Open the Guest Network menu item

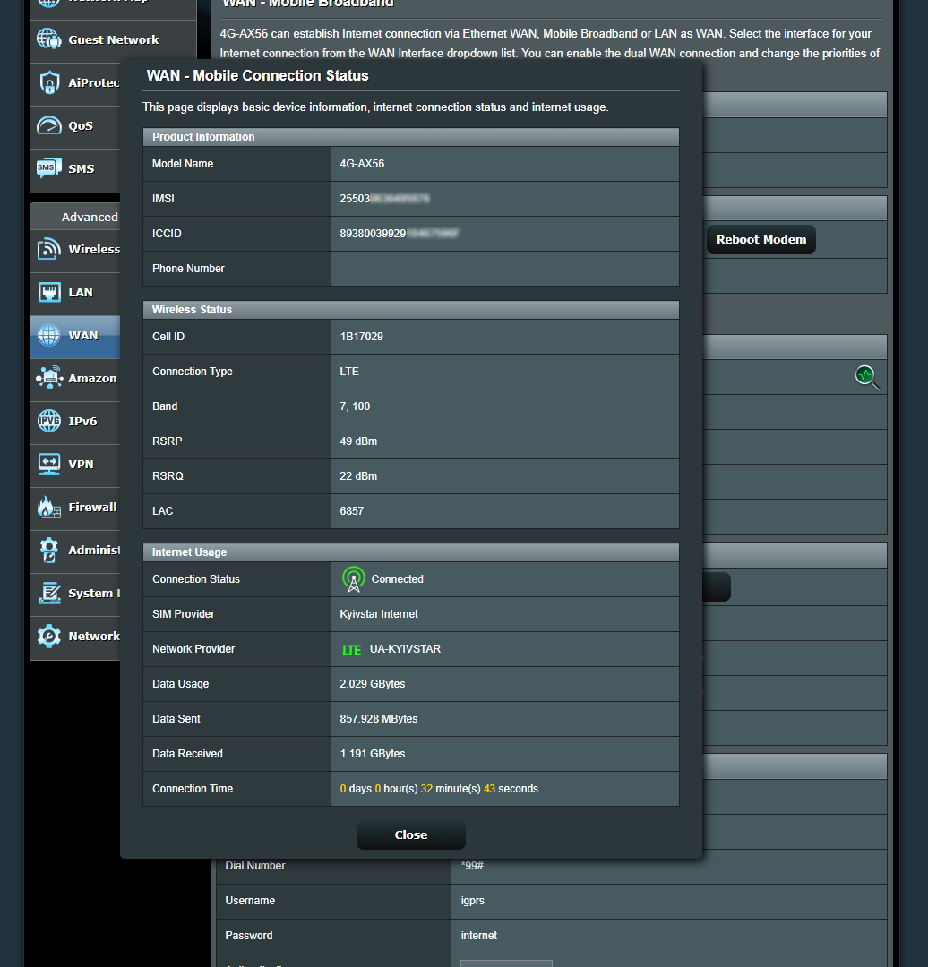114,39
